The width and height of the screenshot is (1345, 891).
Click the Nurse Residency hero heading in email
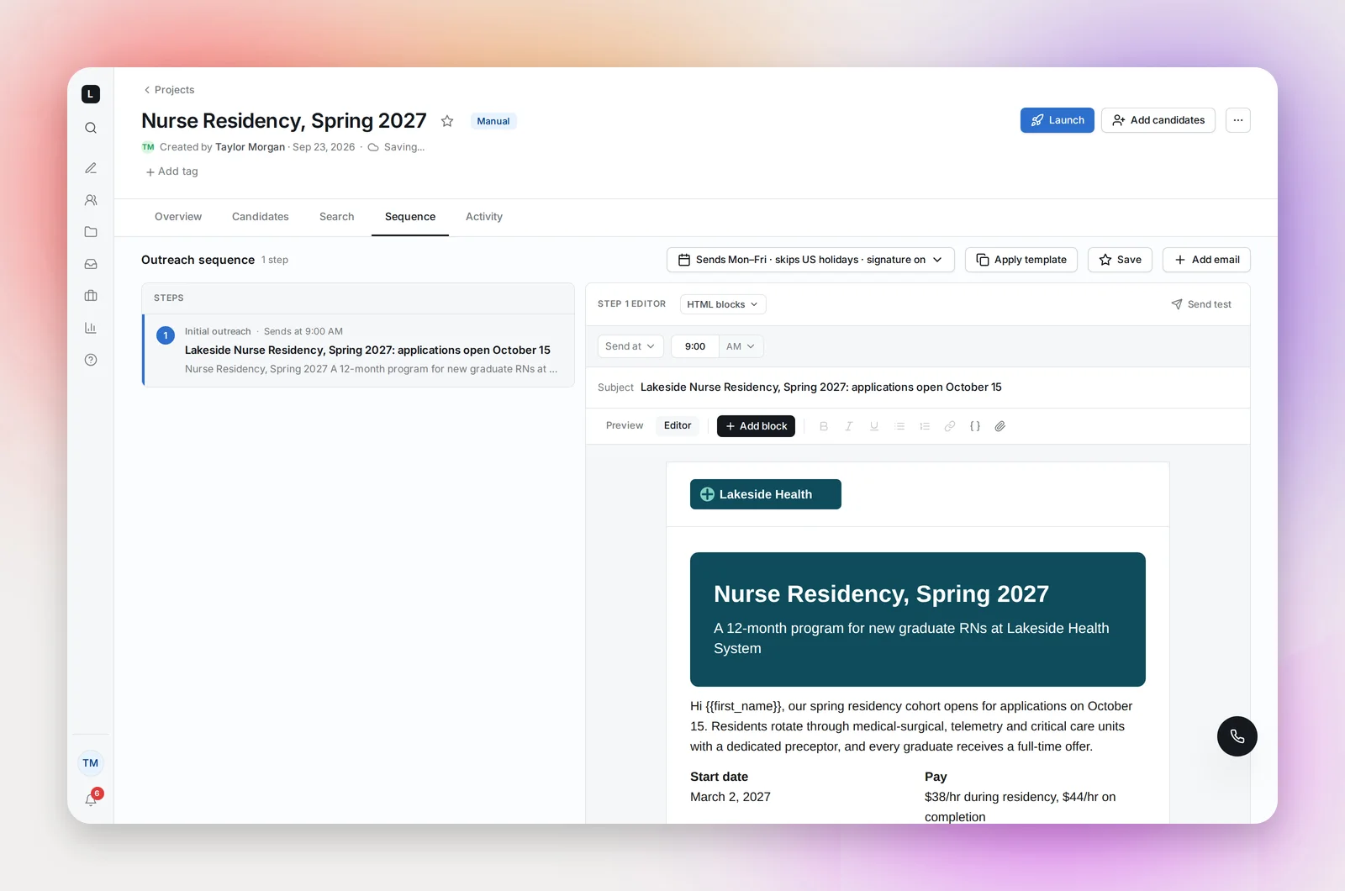pyautogui.click(x=881, y=594)
